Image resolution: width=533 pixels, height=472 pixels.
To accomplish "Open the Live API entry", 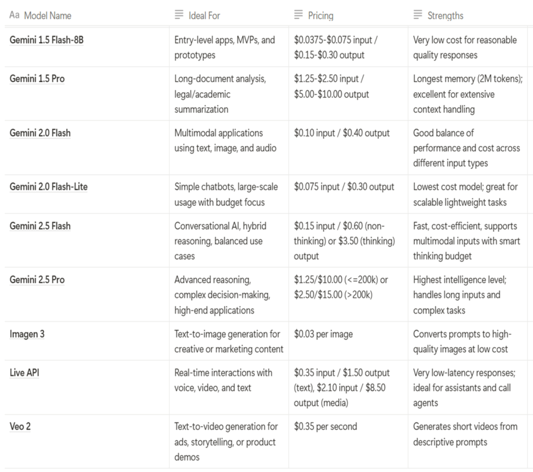I will click(24, 372).
